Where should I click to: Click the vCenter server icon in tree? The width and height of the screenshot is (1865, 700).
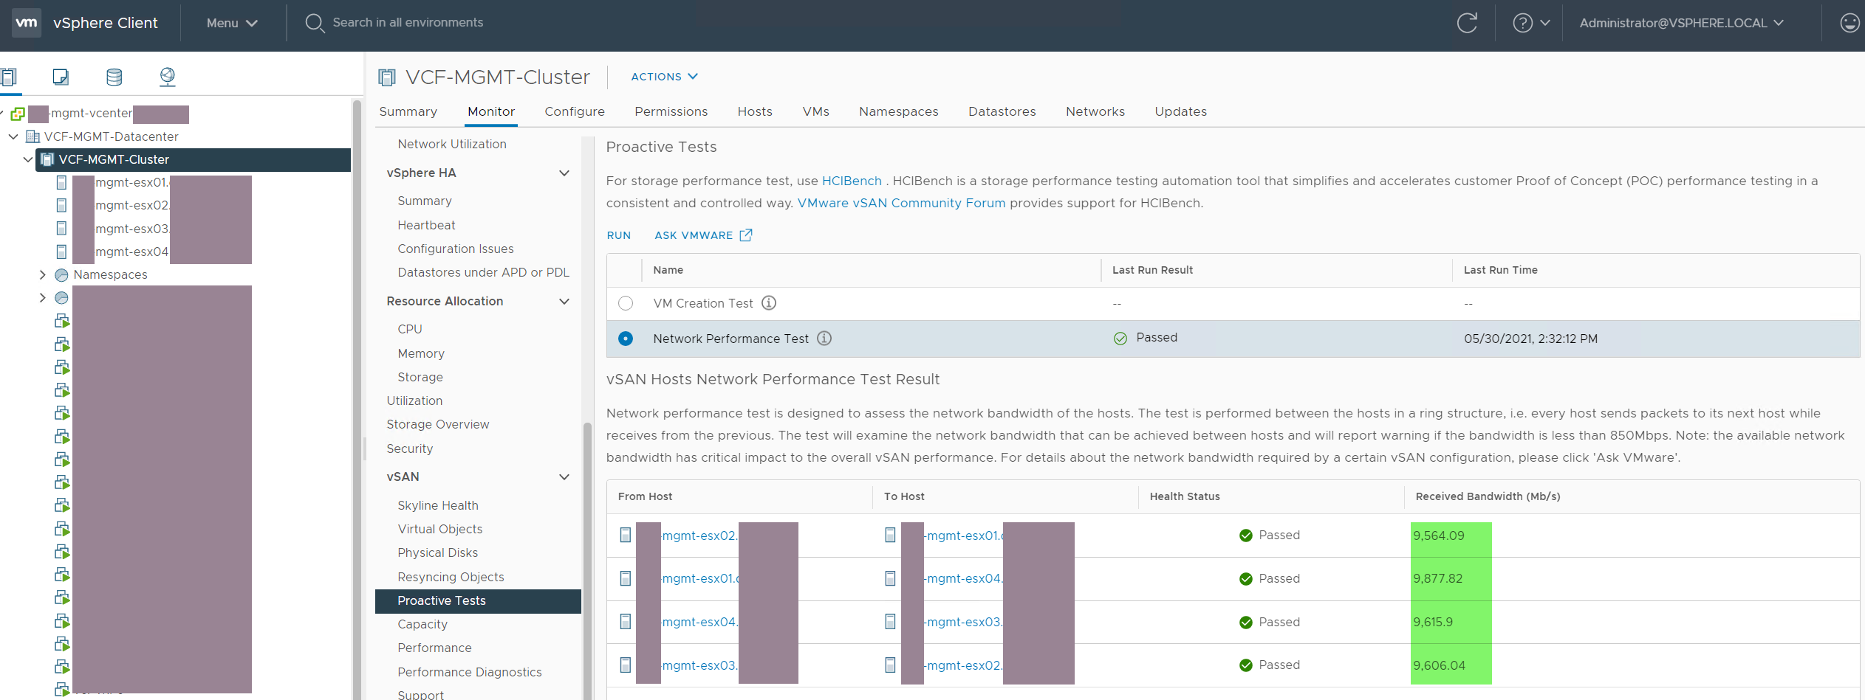click(18, 114)
